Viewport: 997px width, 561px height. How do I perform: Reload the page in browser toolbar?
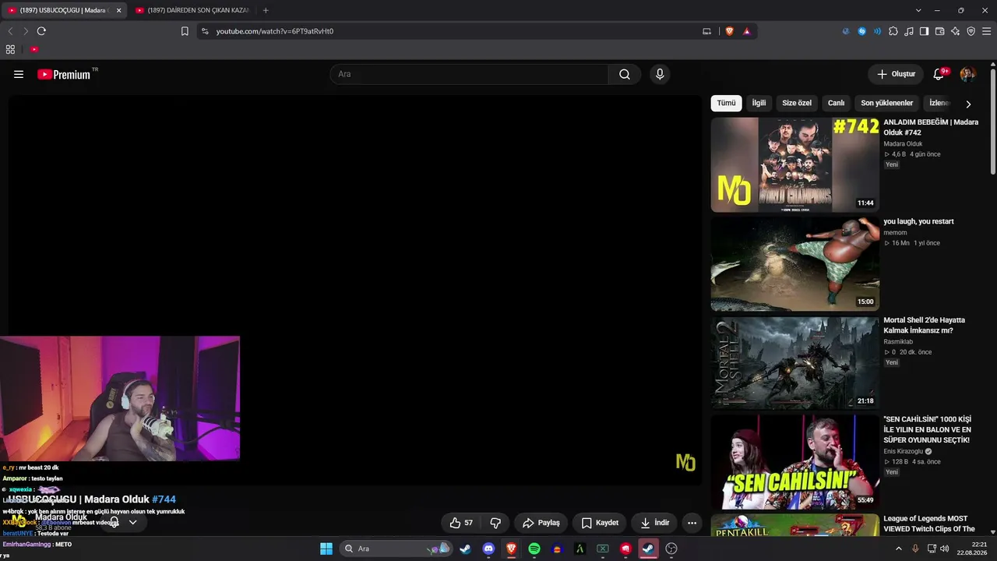click(41, 31)
